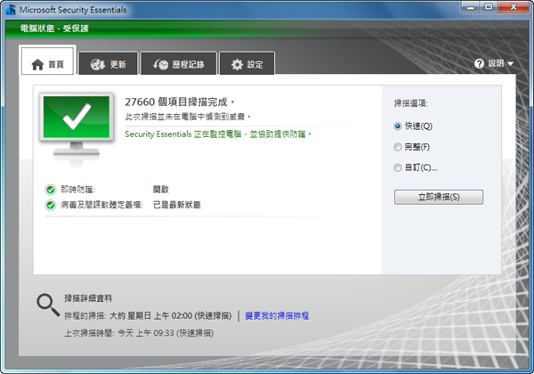
Task: Click the 即時防護 label
Action: [77, 190]
